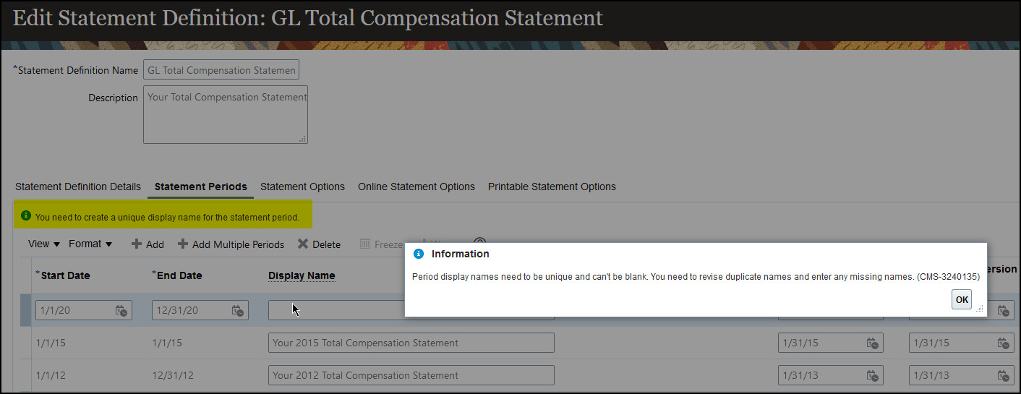Open calendar in the leftmost 1/31/13 field
Image resolution: width=1021 pixels, height=394 pixels.
(x=873, y=376)
